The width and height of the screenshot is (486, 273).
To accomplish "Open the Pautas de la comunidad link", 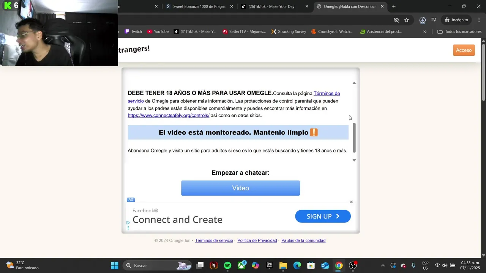I will tap(303, 240).
